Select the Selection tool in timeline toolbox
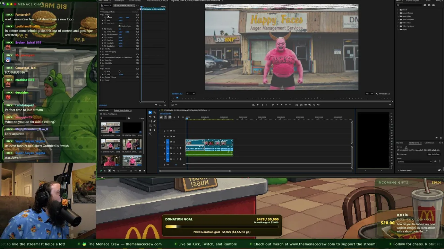The image size is (444, 249). tap(150, 112)
